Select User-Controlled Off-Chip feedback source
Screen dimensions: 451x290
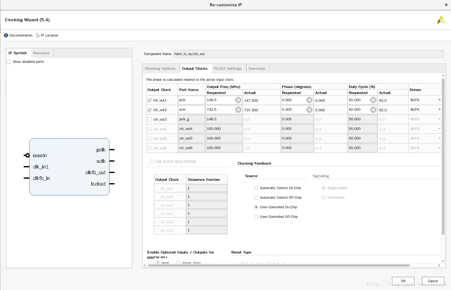tap(256, 217)
